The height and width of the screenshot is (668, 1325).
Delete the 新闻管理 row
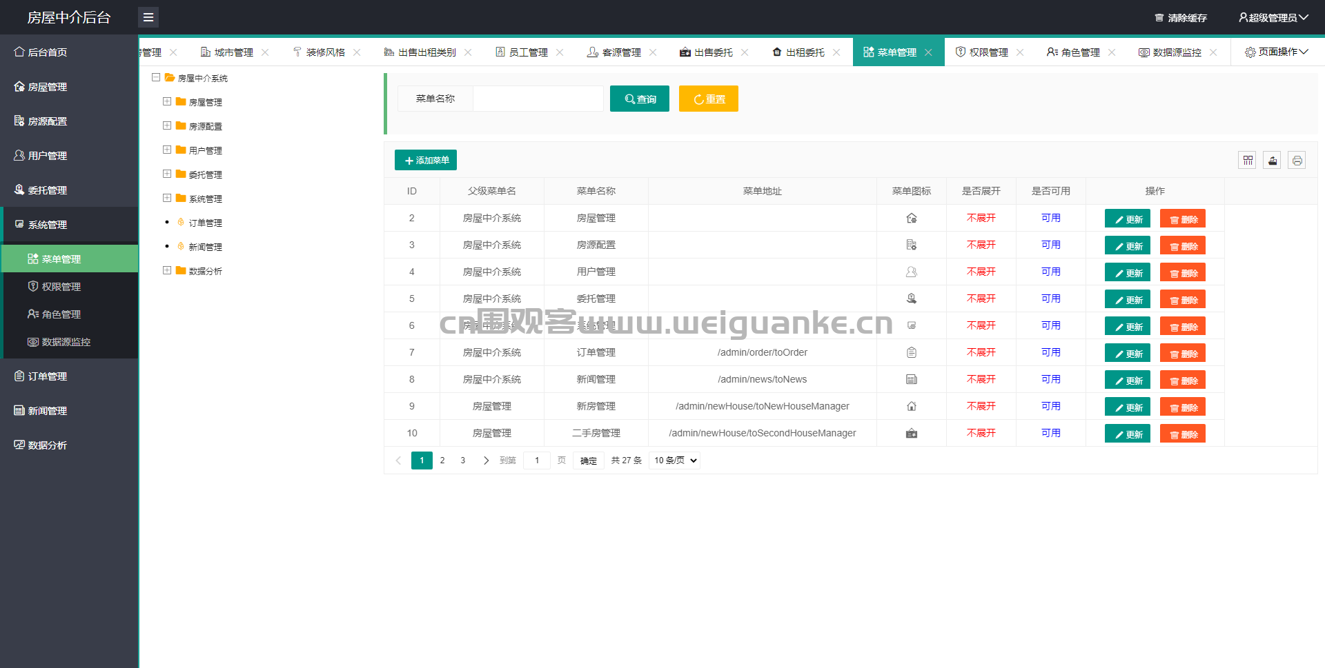[x=1183, y=380]
